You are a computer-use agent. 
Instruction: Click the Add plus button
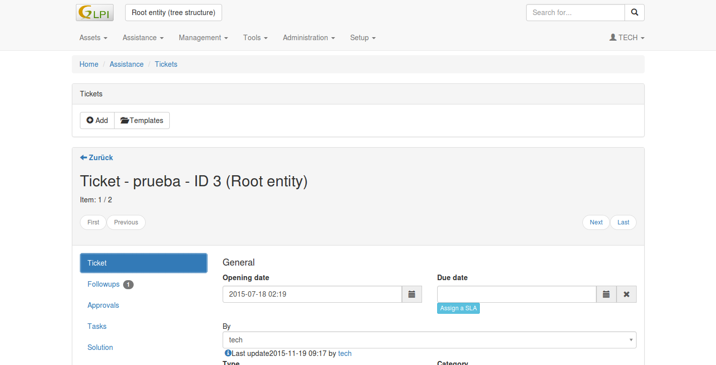coord(97,120)
